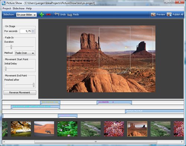Decrease For seconds with the down spinner arrow
The width and height of the screenshot is (186, 146).
[x=33, y=32]
